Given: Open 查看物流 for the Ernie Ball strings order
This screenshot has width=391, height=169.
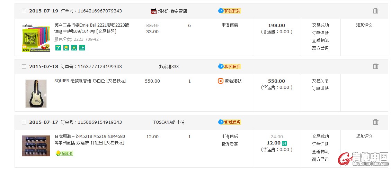Looking at the screenshot, I should pos(320,40).
